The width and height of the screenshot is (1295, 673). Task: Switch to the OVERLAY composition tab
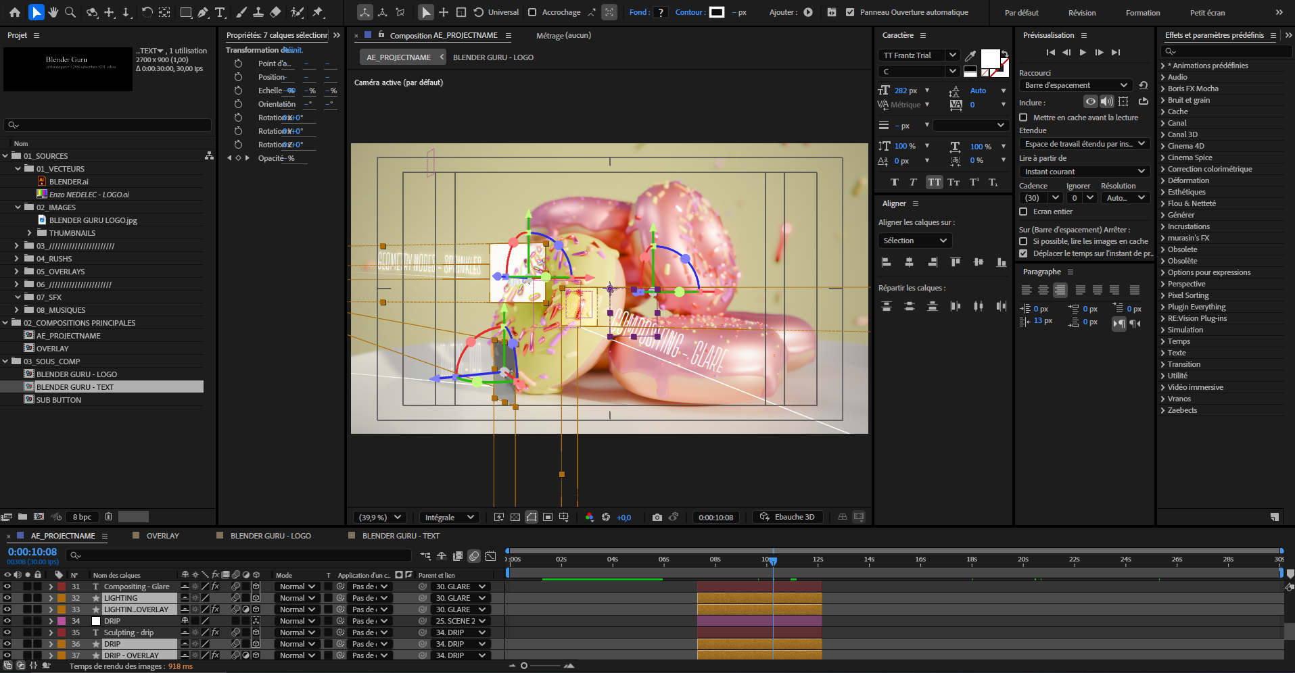click(x=162, y=535)
